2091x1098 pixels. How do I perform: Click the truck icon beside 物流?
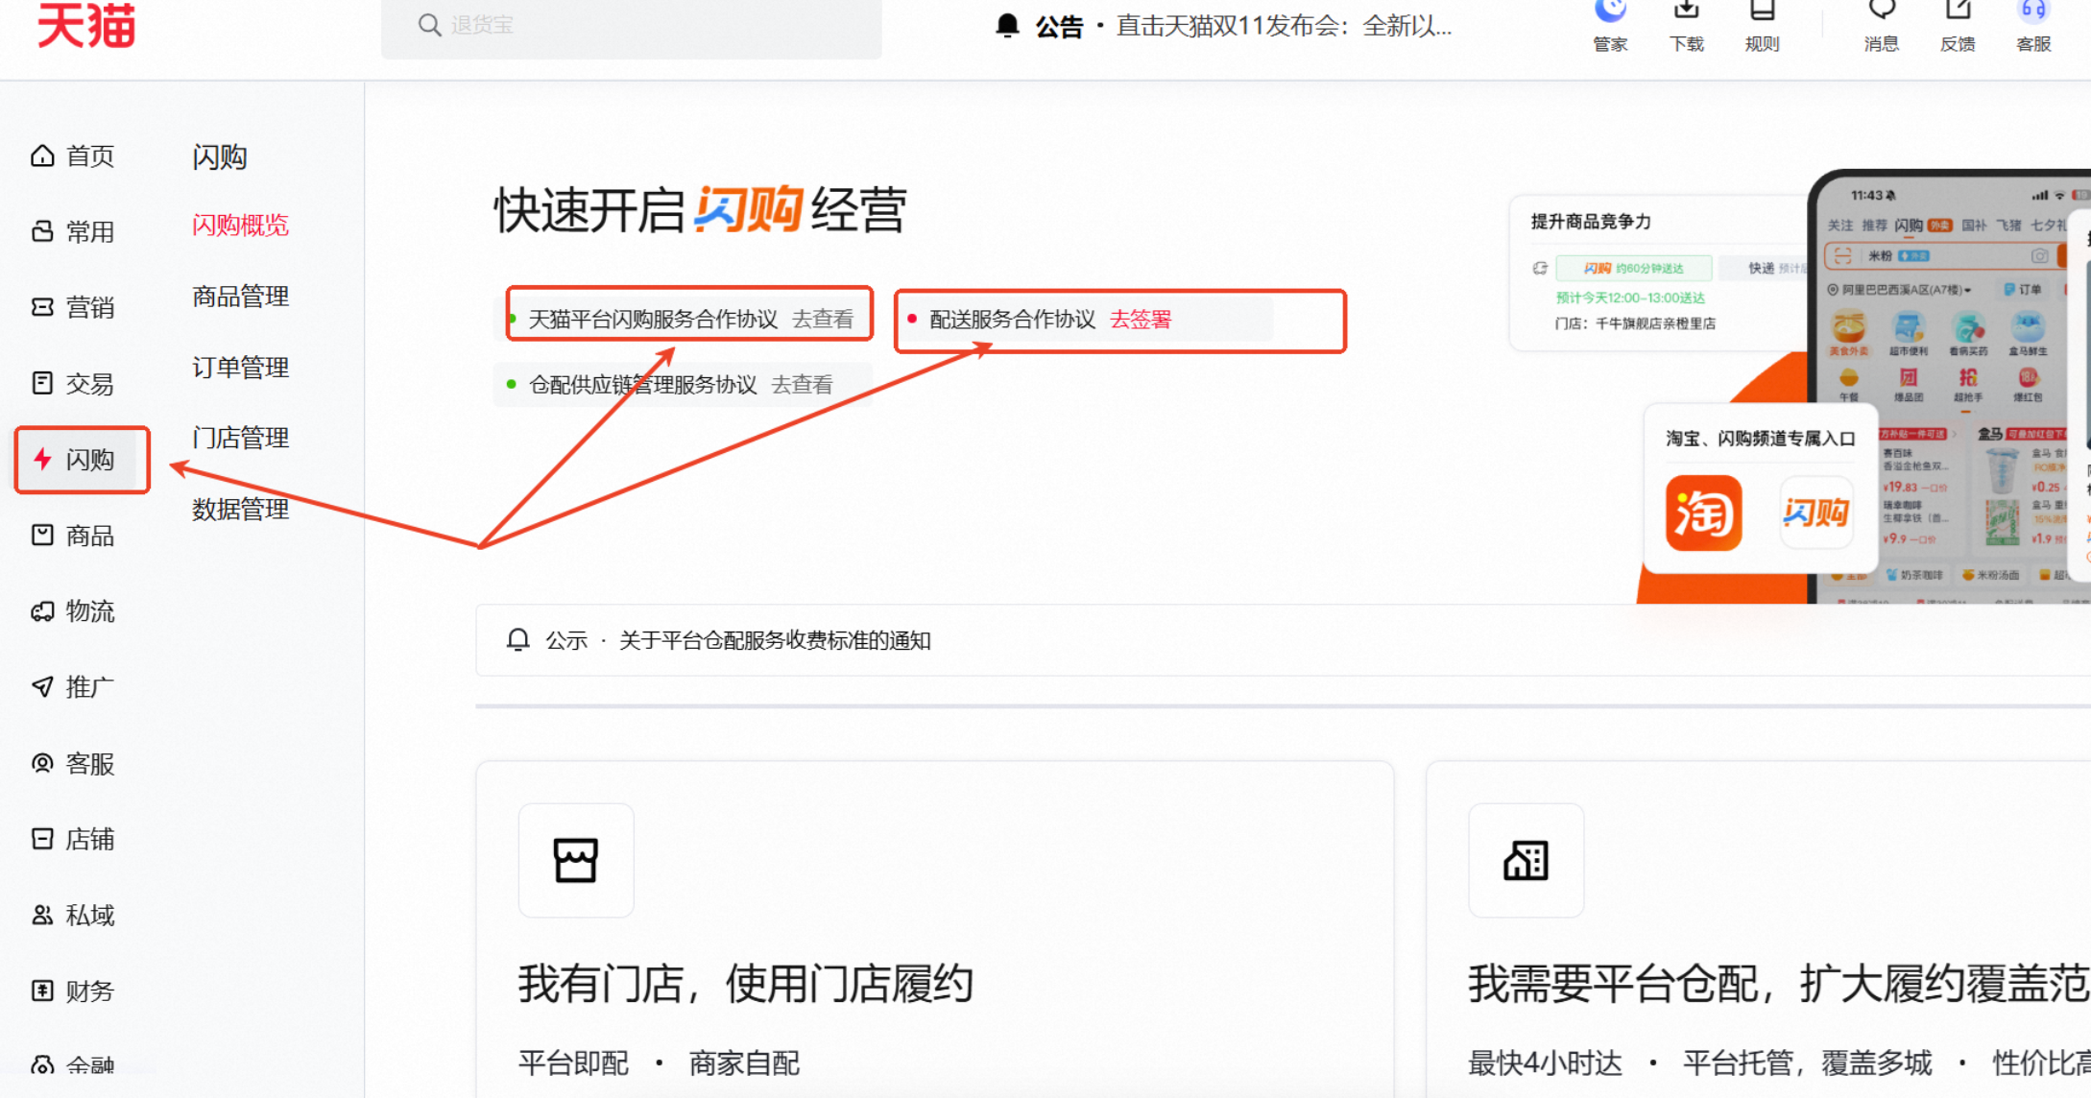click(42, 611)
